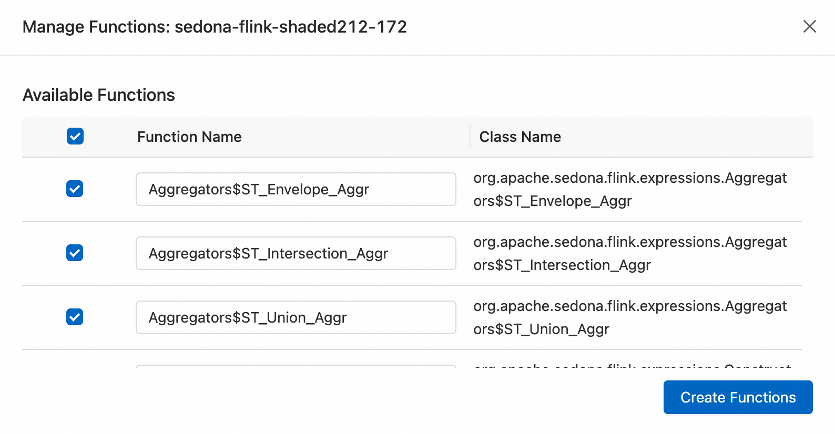Click into the Aggregators$ST_Union_Aggr name field

[296, 317]
